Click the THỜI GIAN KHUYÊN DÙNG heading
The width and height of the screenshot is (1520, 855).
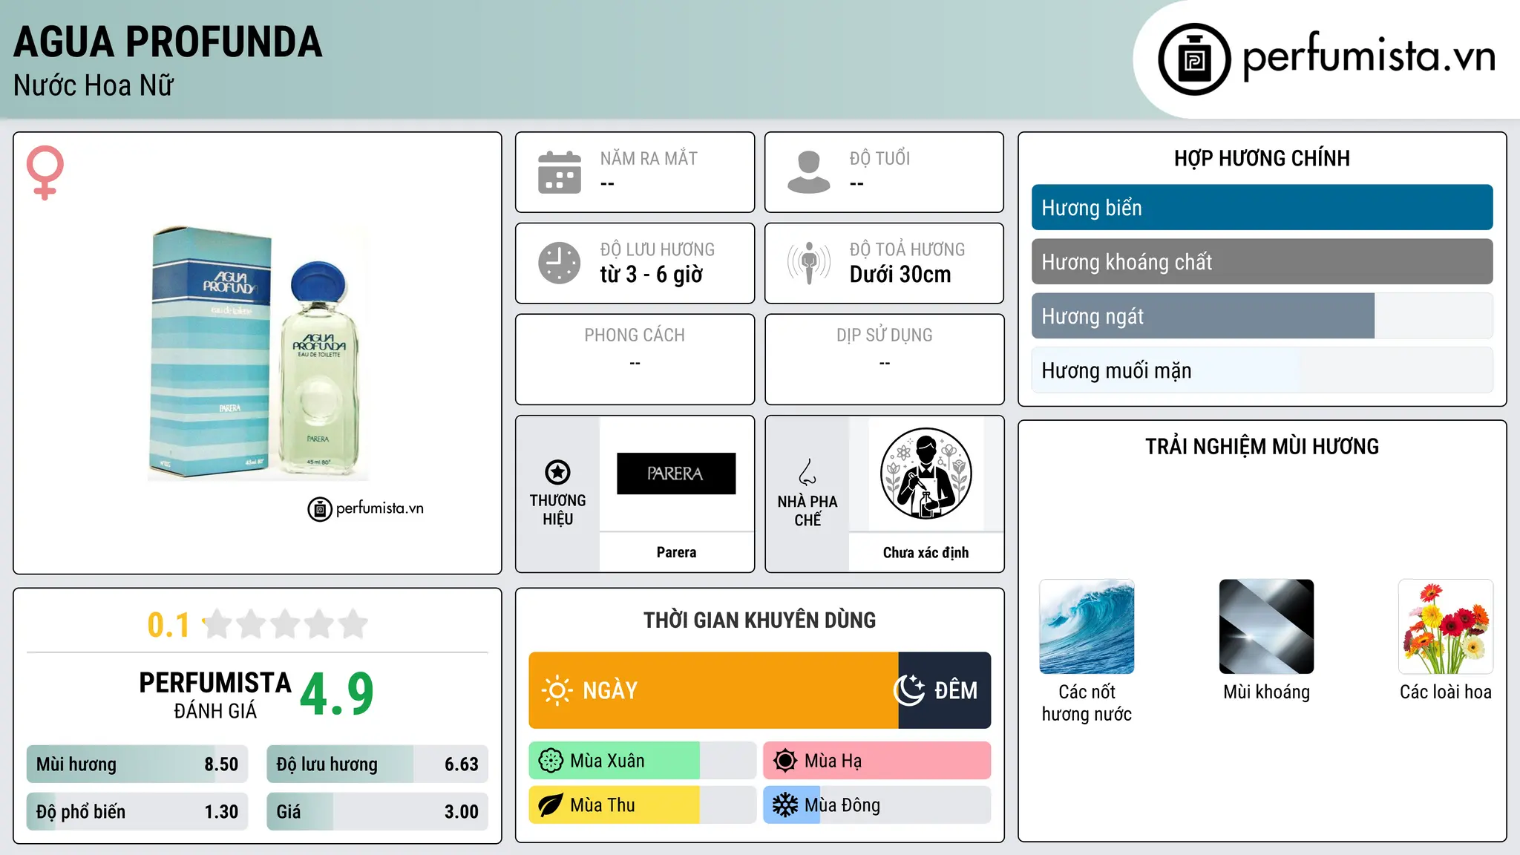[x=759, y=620]
